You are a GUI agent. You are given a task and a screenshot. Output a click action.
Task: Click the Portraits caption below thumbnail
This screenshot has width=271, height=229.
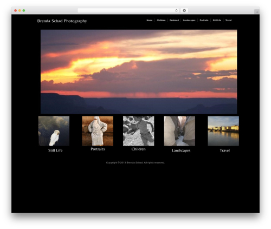[98, 149]
